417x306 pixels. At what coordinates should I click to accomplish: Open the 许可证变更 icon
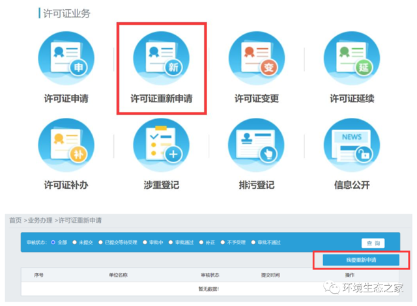click(256, 59)
